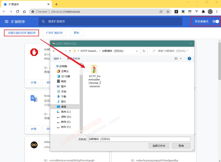Click 取消 button in dialog
This screenshot has height=162, width=221.
(181, 146)
